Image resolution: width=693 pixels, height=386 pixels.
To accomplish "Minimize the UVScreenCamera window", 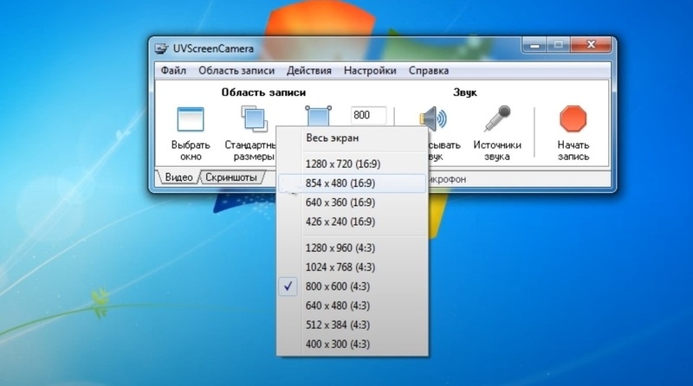I will pyautogui.click(x=534, y=45).
